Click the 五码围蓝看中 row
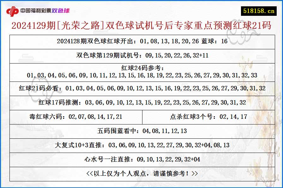This screenshot has width=283, height=188. pos(141,130)
